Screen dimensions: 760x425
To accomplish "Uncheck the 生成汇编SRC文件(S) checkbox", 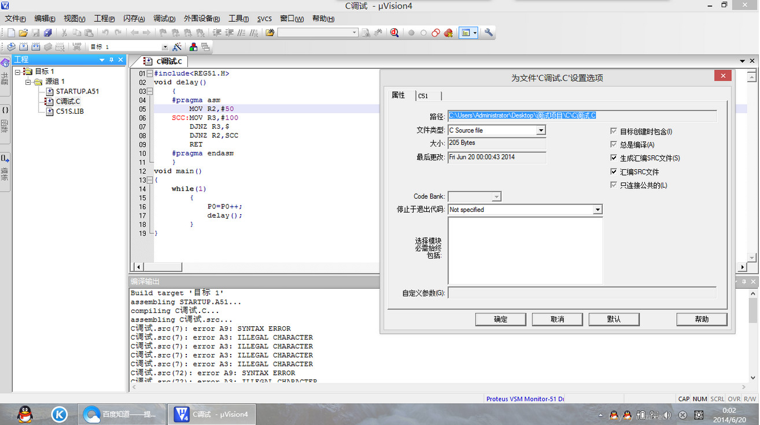I will (614, 158).
